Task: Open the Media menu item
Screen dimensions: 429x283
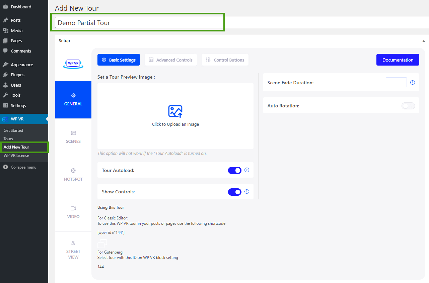Action: 24,30
